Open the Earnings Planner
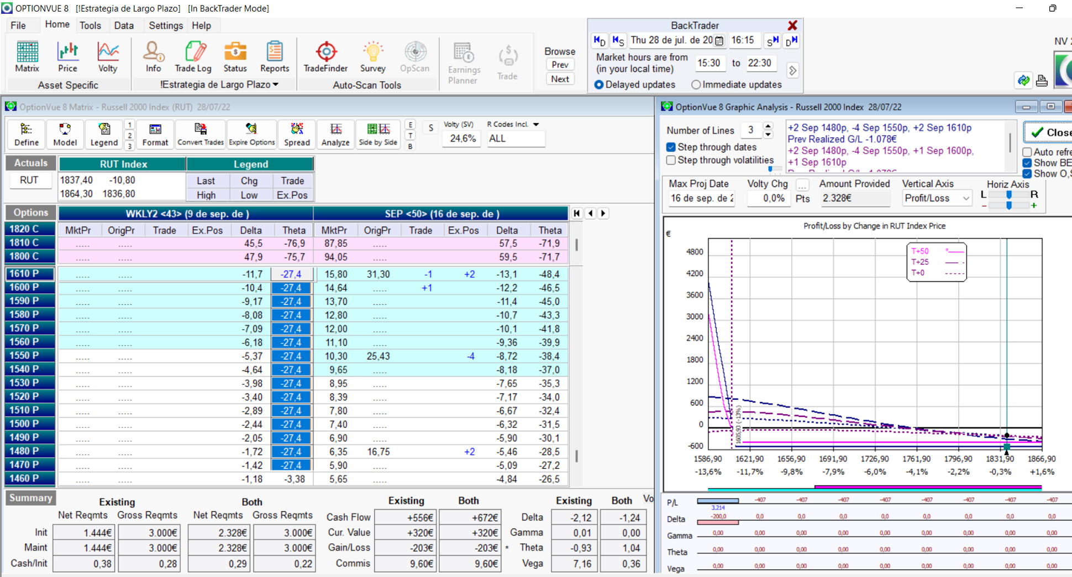Screen dimensions: 1072x577 (x=463, y=63)
